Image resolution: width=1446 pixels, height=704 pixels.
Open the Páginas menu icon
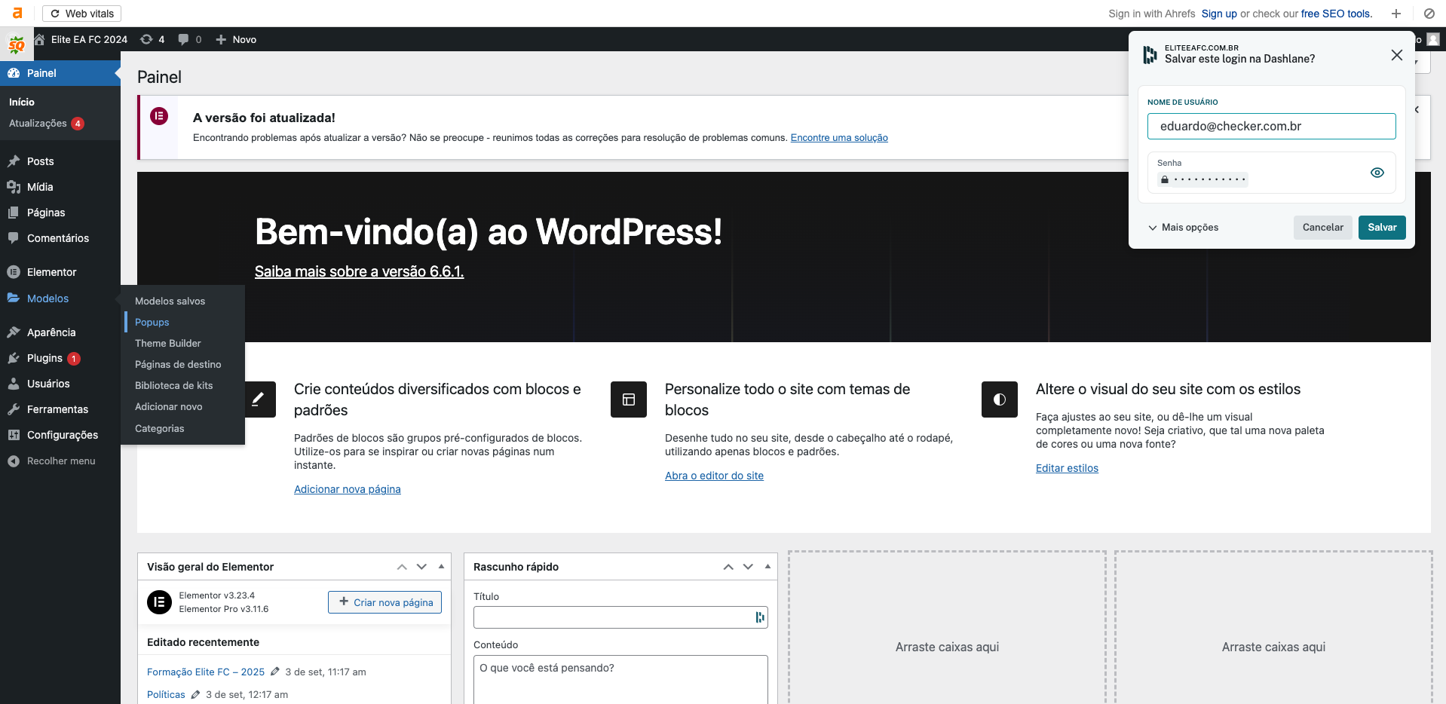[14, 213]
